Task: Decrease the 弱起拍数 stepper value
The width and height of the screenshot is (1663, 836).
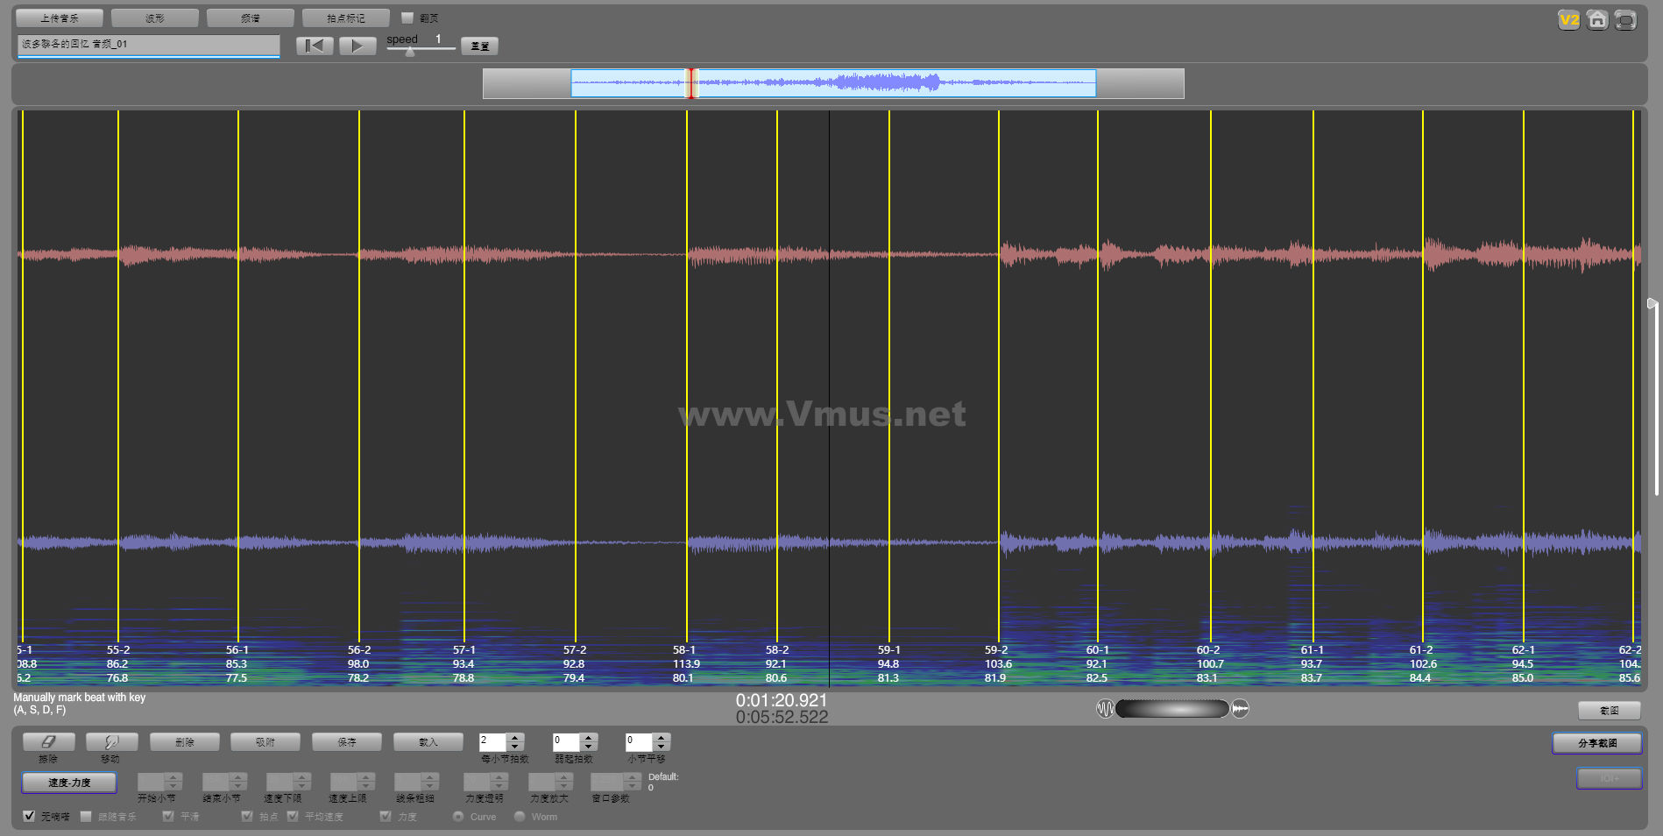Action: (x=589, y=747)
